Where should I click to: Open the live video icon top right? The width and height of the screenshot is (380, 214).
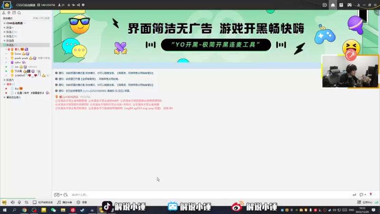pyautogui.click(x=325, y=5)
